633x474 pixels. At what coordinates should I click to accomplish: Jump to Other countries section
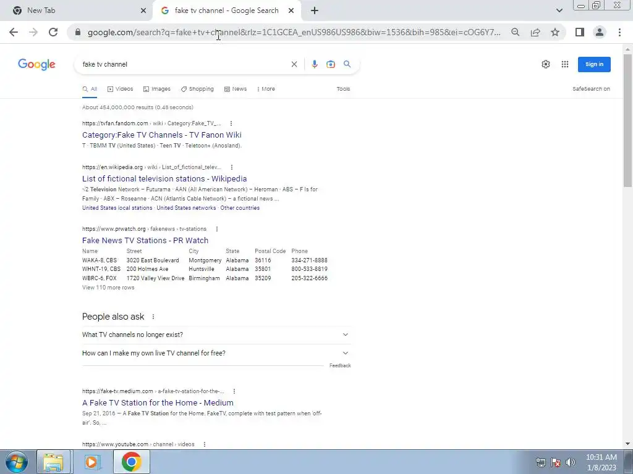240,208
